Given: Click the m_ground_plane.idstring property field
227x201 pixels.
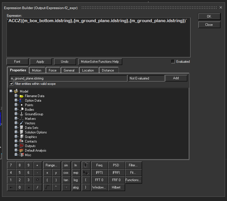Looking at the screenshot, I should click(x=68, y=78).
